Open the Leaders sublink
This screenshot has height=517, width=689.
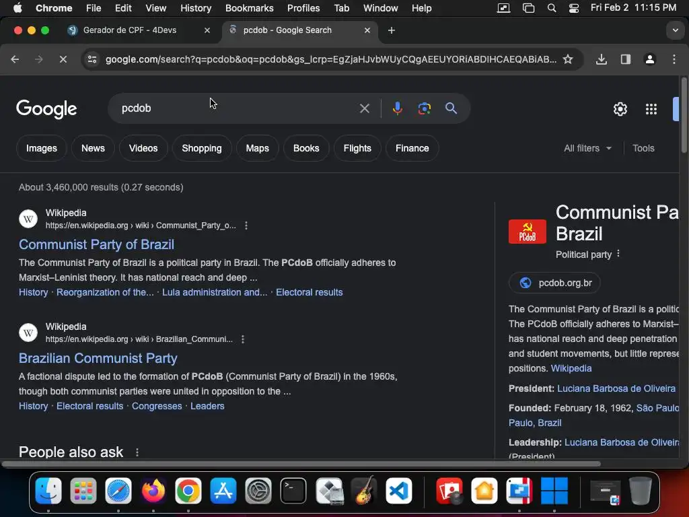coord(207,406)
